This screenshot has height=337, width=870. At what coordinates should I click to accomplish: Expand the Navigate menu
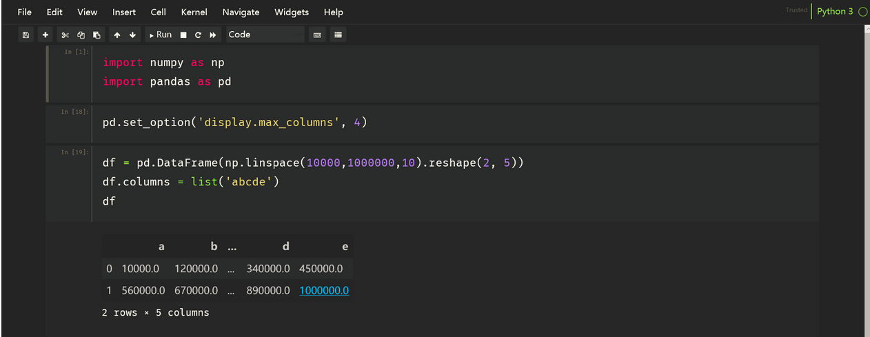click(x=241, y=12)
